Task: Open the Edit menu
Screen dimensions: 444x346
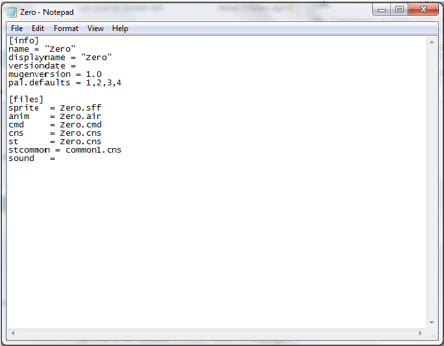Action: pos(38,28)
